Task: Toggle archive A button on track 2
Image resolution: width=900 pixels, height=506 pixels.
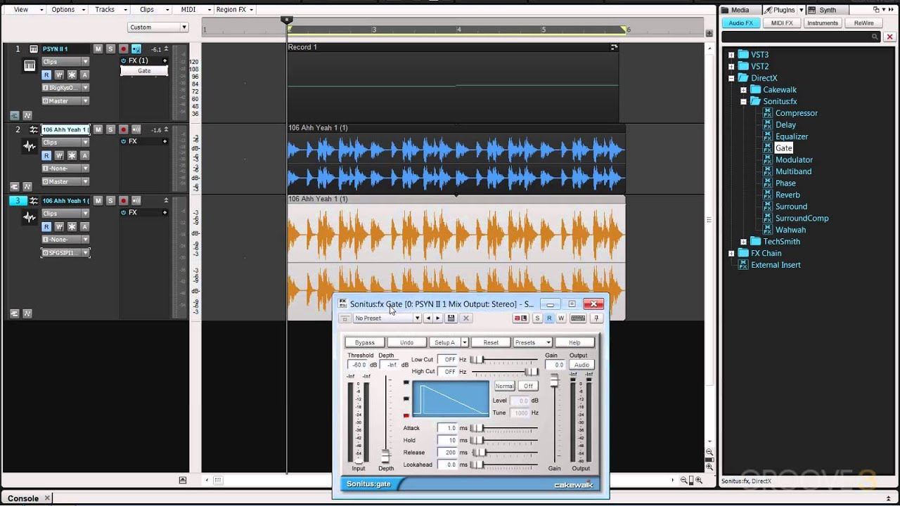Action: tap(84, 155)
